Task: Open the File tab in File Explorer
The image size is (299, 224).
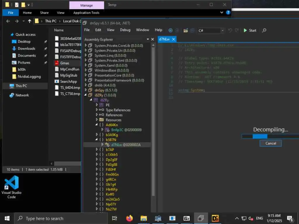Action: [11, 13]
